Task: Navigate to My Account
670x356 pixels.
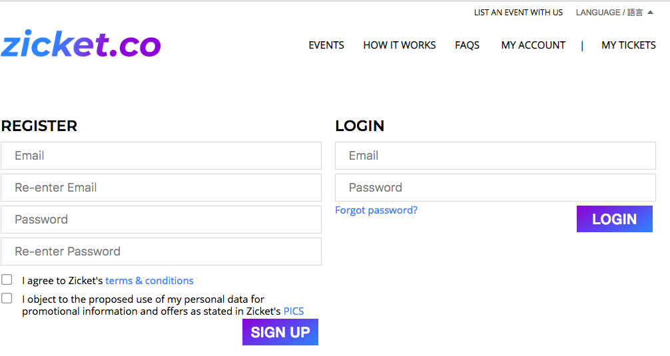Action: (x=533, y=45)
